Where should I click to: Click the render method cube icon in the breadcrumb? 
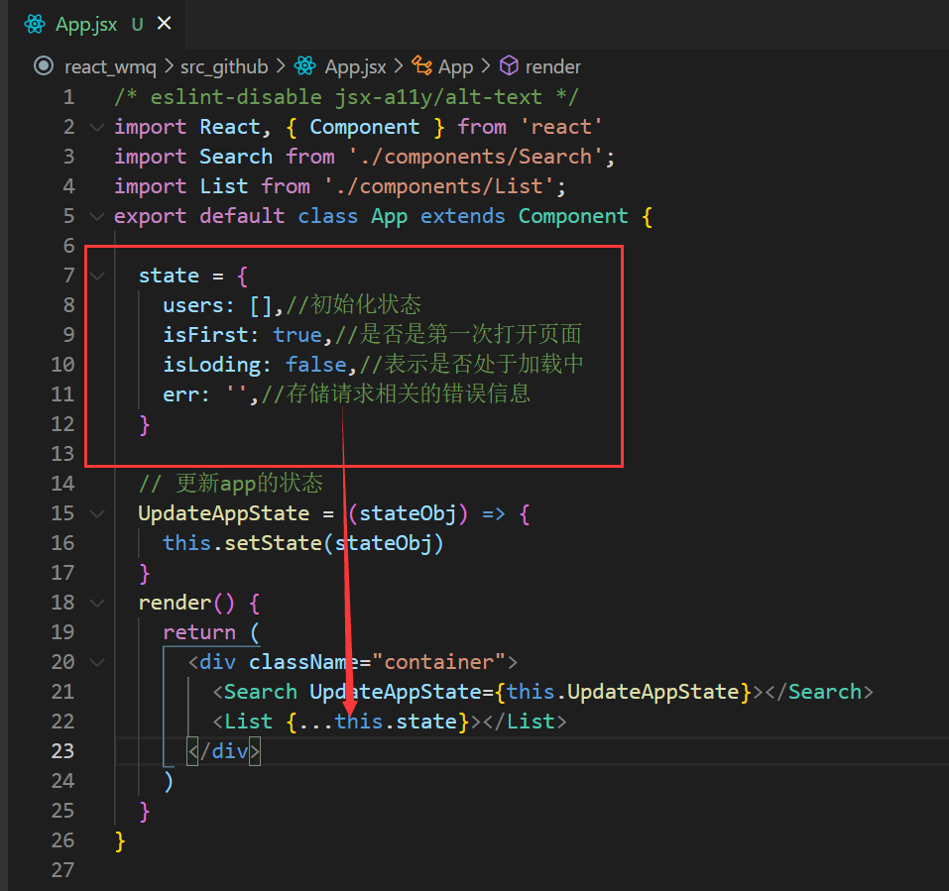[509, 66]
